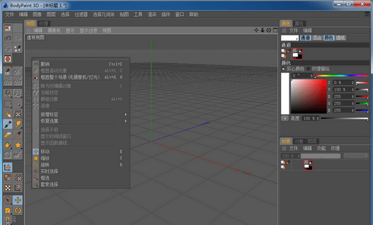Screen dimensions: 373x225
Task: Toggle the magnet snapping icon
Action: (x=7, y=220)
